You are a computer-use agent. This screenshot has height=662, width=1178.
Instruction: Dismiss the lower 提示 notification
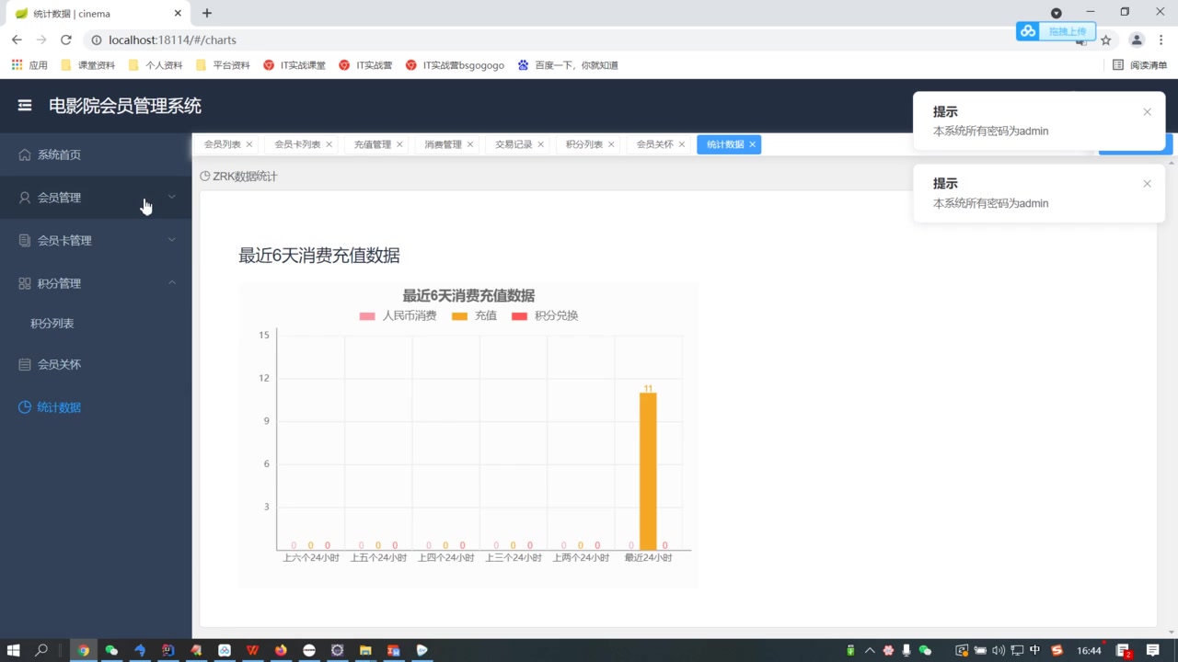(1147, 184)
